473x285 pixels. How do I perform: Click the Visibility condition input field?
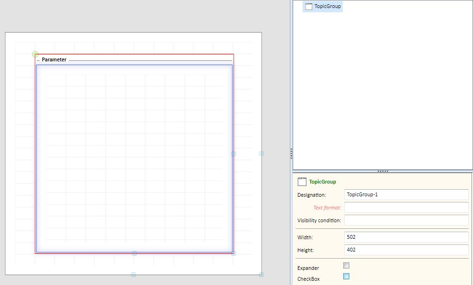(406, 220)
